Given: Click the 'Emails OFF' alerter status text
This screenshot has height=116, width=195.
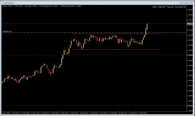Looking at the screenshot, I should coord(162,7).
